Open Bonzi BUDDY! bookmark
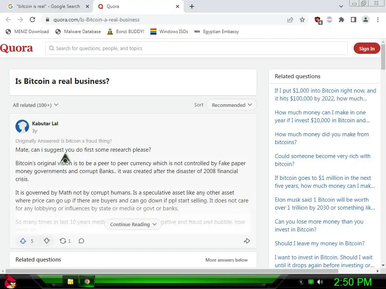Screen dimensions: 386x289 pyautogui.click(x=126, y=32)
